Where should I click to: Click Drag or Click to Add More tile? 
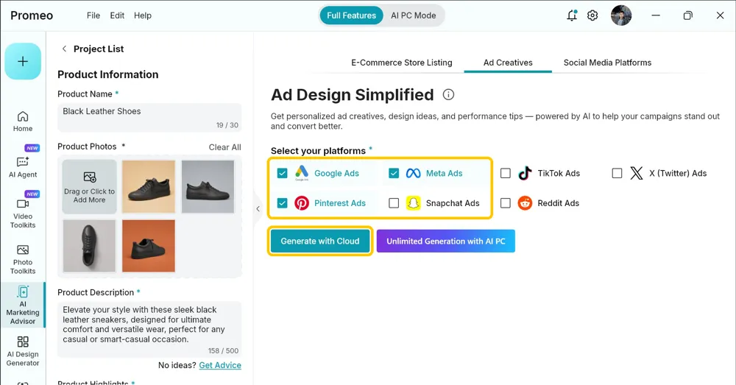[89, 187]
